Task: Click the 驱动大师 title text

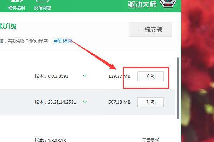Action: [142, 4]
